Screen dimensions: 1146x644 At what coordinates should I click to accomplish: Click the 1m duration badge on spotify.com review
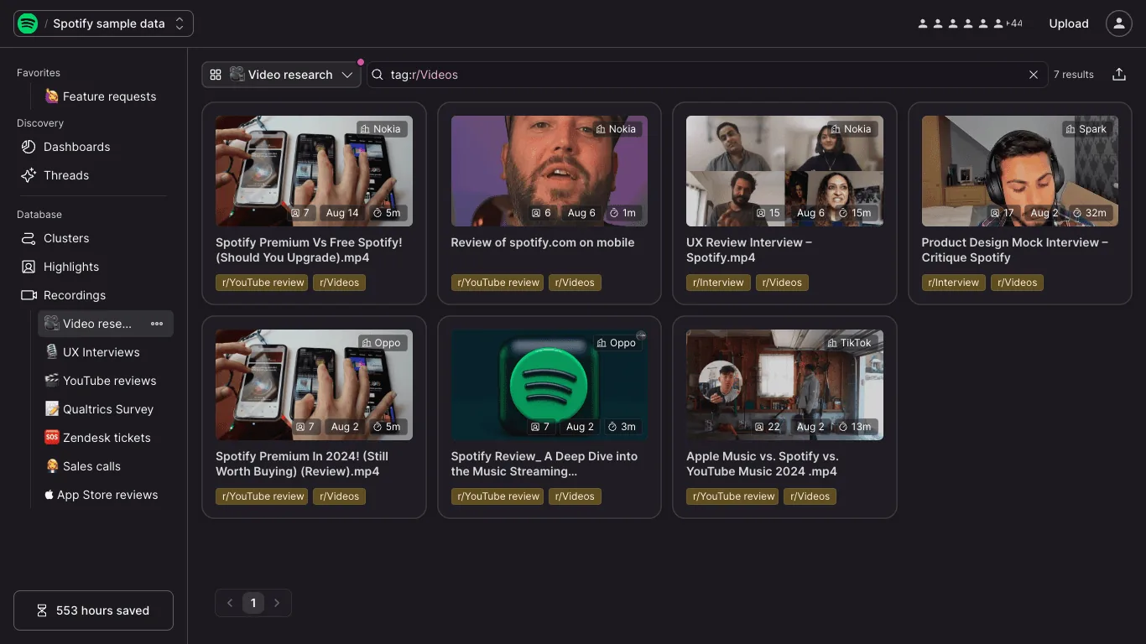[622, 213]
